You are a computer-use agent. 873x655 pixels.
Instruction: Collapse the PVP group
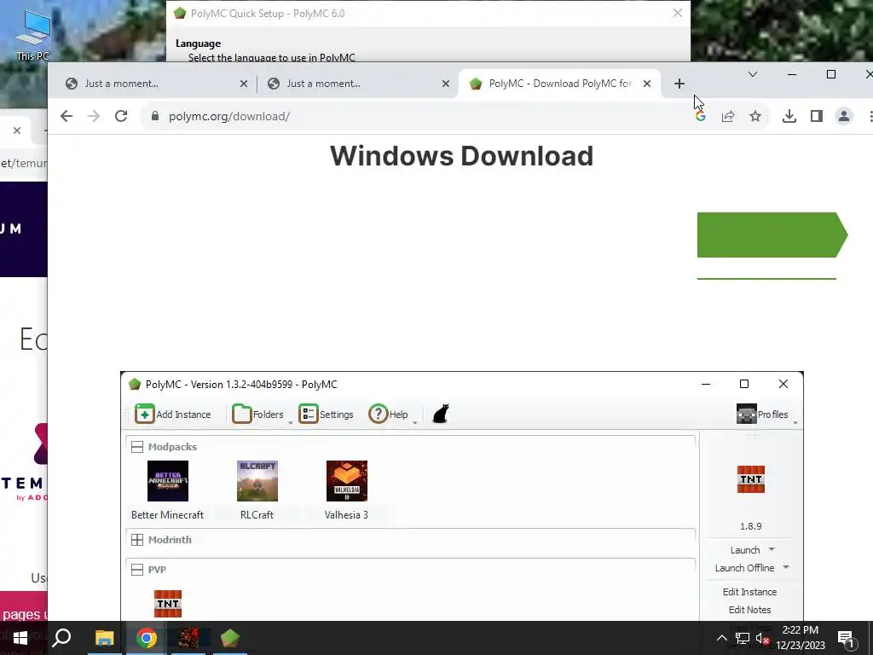[x=137, y=569]
